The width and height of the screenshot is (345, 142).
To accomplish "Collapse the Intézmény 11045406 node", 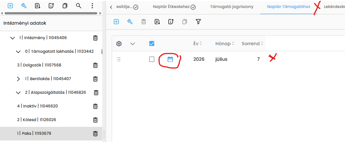I will 13,38.
